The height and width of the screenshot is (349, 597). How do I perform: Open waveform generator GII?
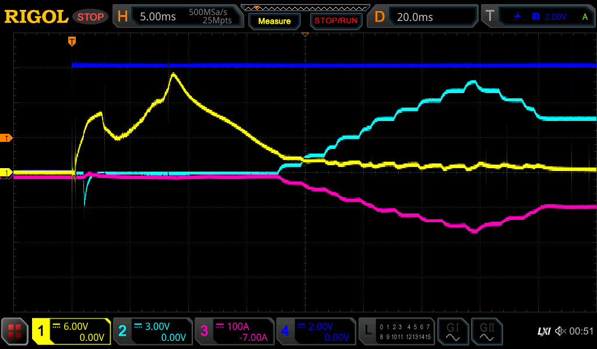point(487,332)
